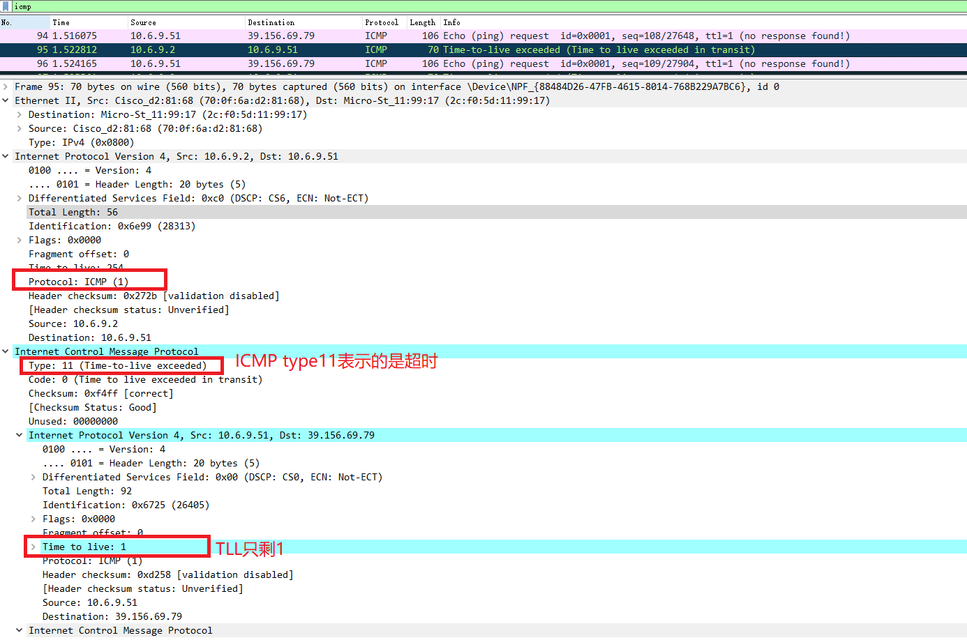Viewport: 967px width, 640px height.
Task: Expand the Source Cisco_d2:81:68 address details
Action: [18, 128]
